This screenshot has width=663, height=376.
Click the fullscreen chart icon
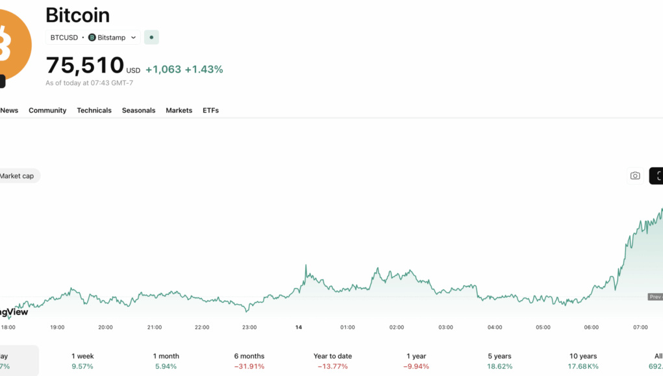657,176
